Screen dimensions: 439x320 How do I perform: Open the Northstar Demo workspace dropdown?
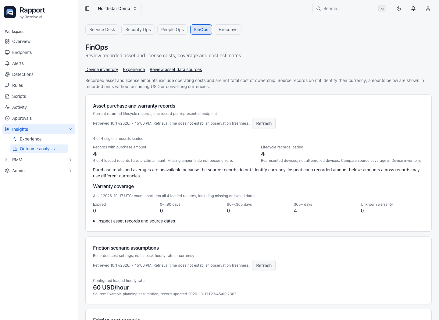(x=117, y=9)
